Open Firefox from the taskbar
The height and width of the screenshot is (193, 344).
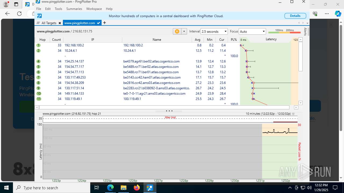coord(137,188)
